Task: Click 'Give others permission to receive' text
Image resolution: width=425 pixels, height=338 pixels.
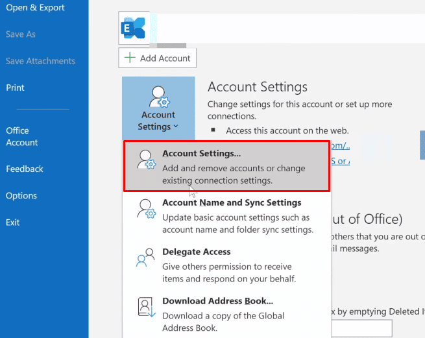Action: coord(229,272)
